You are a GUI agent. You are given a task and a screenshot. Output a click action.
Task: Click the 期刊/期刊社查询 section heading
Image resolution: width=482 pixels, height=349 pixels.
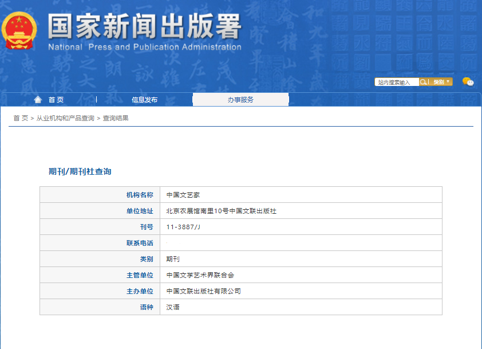pyautogui.click(x=80, y=171)
